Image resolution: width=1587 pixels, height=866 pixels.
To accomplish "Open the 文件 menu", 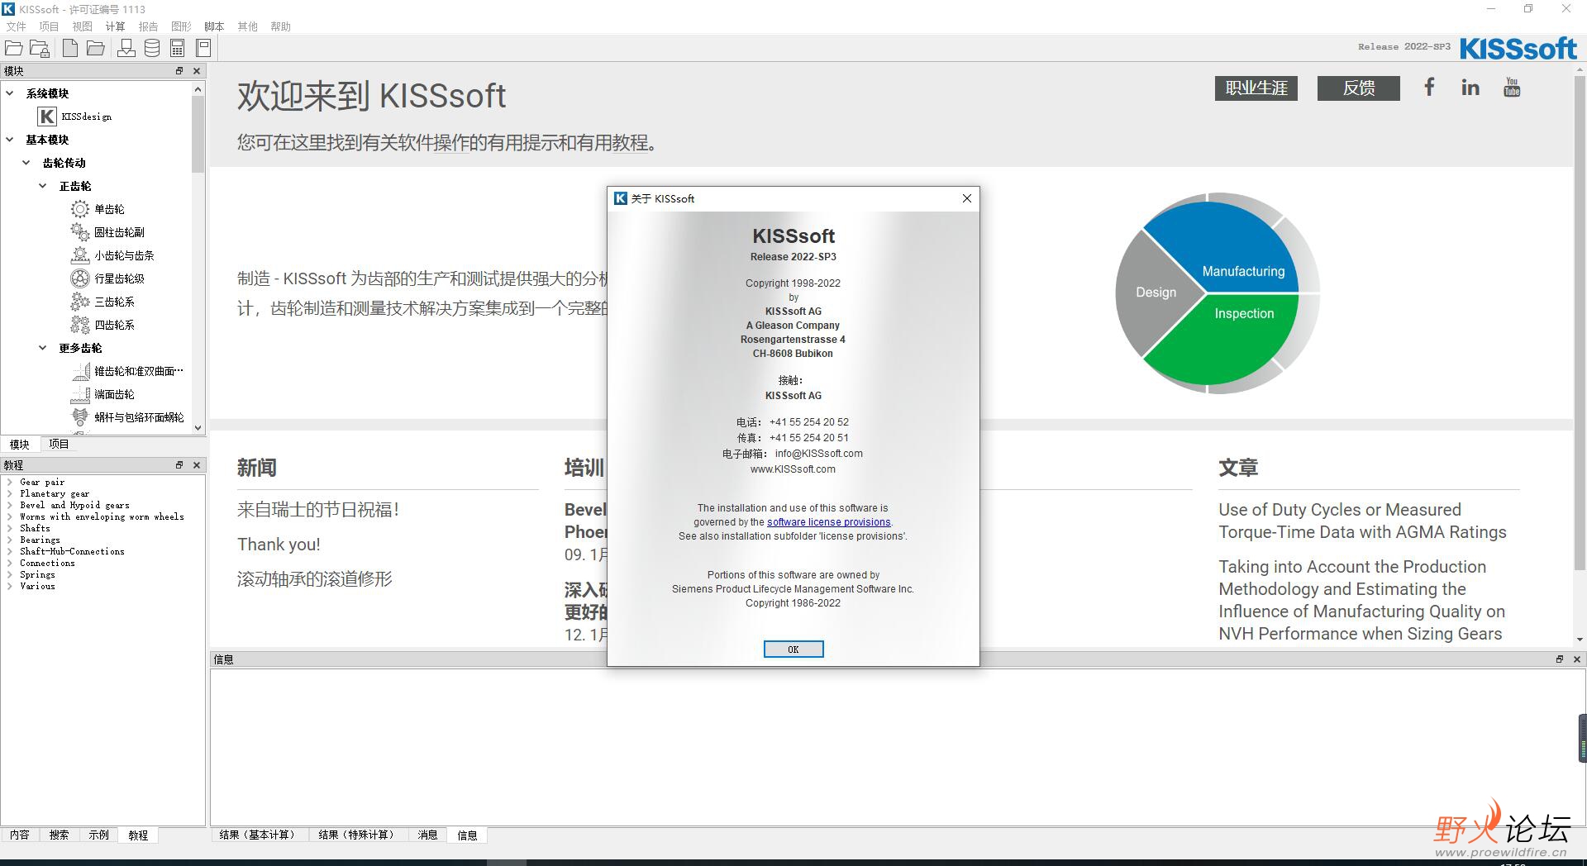I will pyautogui.click(x=16, y=26).
